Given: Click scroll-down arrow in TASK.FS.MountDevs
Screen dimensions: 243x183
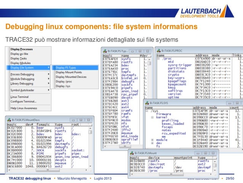Looking at the screenshot, I should (x=90, y=166).
